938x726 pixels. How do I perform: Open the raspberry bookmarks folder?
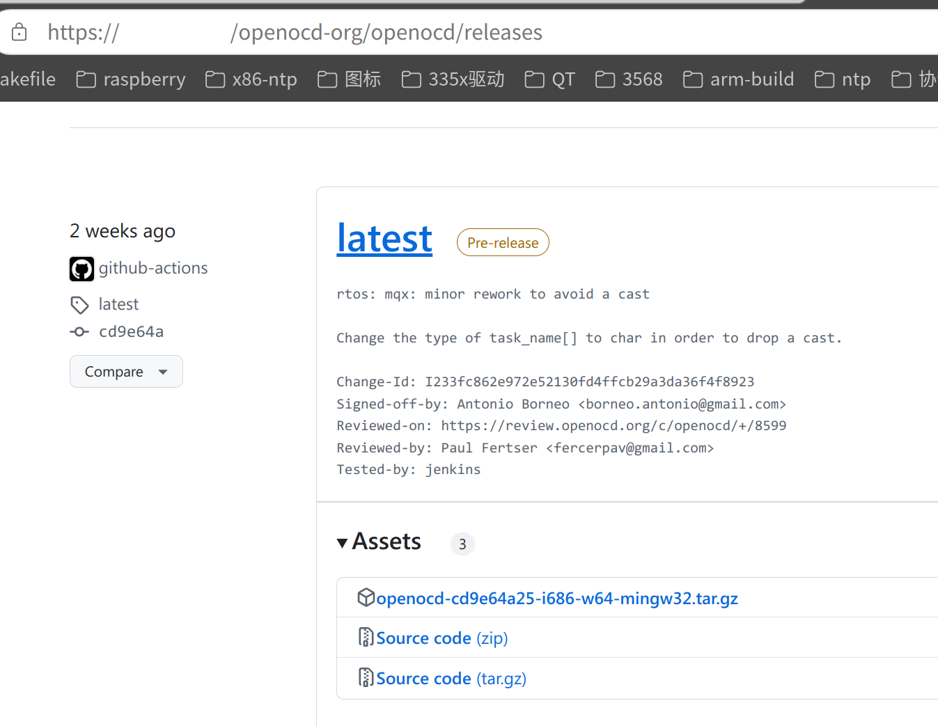click(131, 79)
